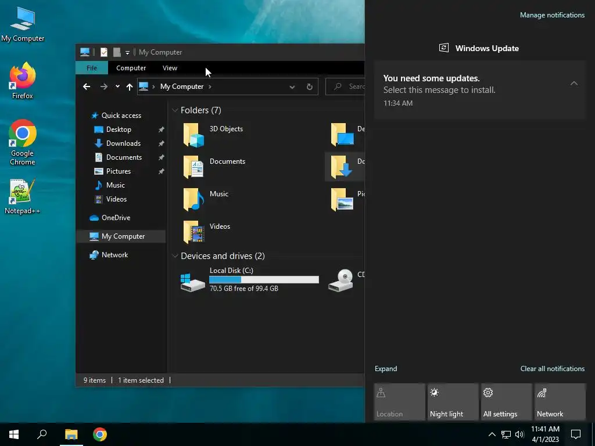Image resolution: width=595 pixels, height=446 pixels.
Task: Clear all notifications
Action: click(x=552, y=369)
